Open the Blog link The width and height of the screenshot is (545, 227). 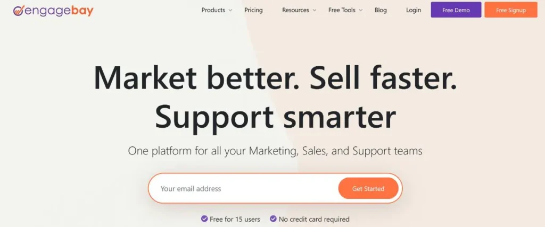coord(381,10)
